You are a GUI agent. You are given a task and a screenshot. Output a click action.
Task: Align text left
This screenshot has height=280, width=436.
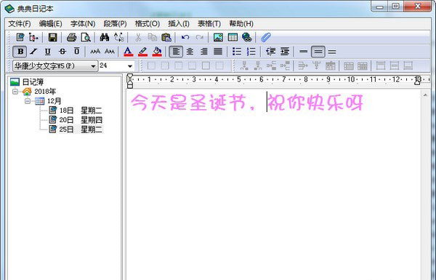tap(176, 52)
